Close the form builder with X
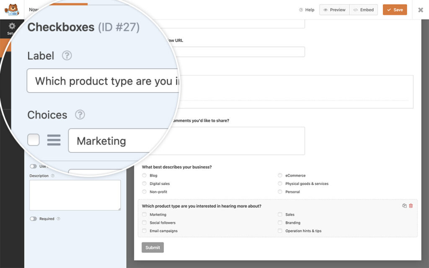429x268 pixels. click(420, 10)
